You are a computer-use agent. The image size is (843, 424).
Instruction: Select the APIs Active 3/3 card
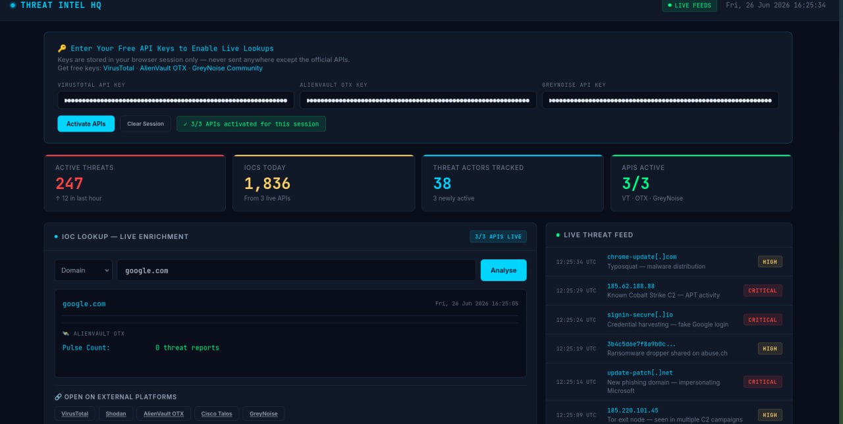(701, 183)
